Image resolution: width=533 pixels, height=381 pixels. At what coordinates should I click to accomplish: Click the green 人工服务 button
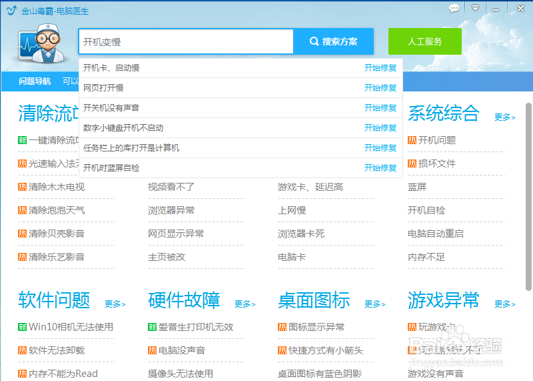pos(425,41)
